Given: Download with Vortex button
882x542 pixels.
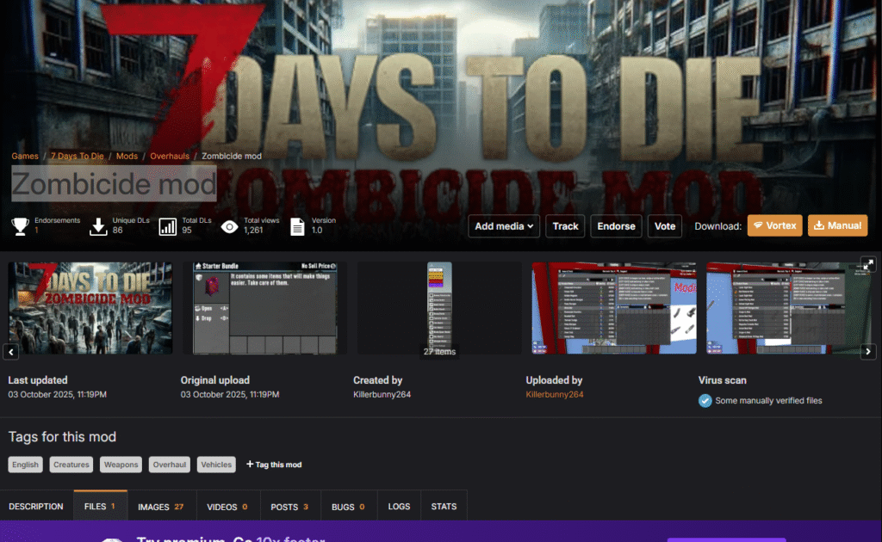Looking at the screenshot, I should point(774,225).
